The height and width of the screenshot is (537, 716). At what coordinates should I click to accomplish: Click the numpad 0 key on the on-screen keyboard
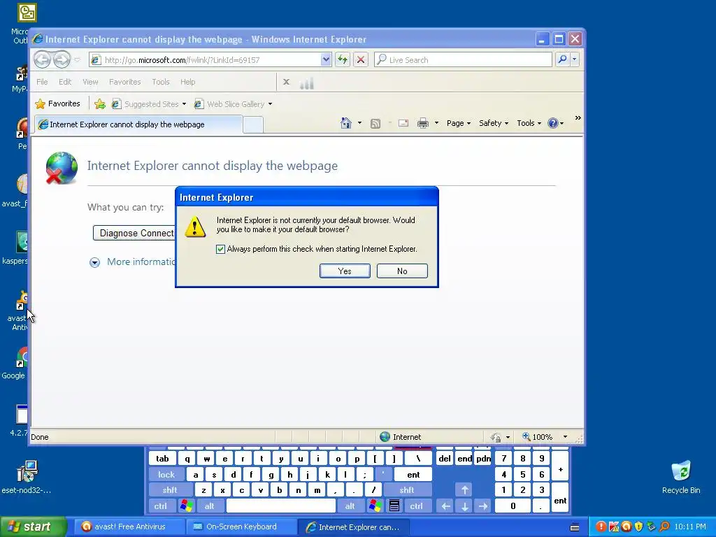pos(513,506)
